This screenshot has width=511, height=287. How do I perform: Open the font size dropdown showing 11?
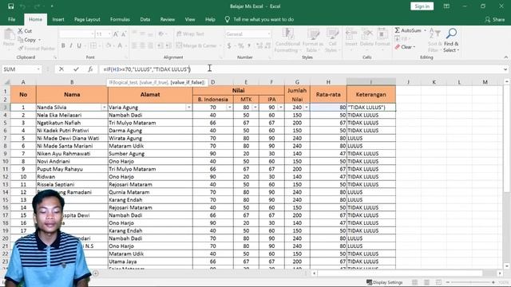point(109,34)
